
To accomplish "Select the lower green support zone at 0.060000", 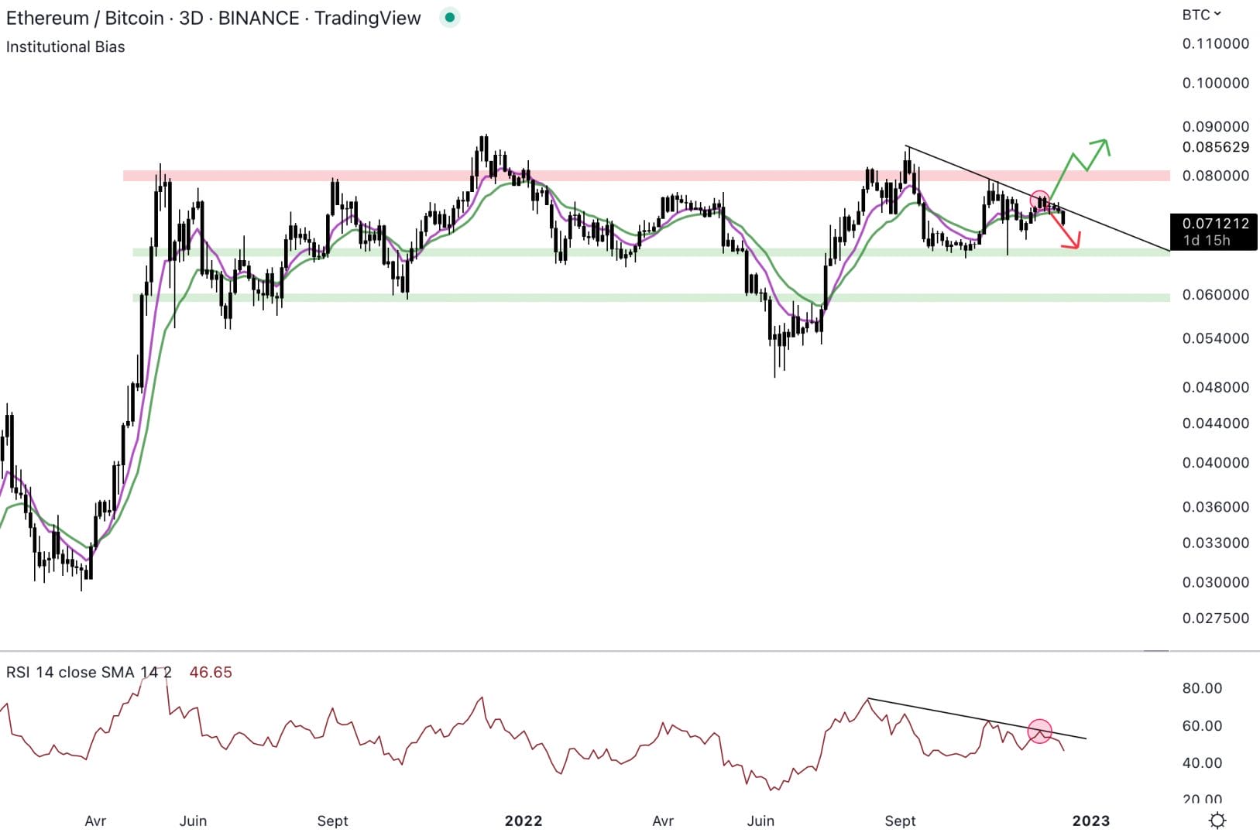I will [x=620, y=297].
